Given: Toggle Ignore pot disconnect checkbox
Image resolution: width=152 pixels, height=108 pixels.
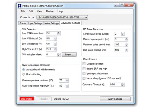Looking at the screenshot, I should pyautogui.click(x=84, y=73).
